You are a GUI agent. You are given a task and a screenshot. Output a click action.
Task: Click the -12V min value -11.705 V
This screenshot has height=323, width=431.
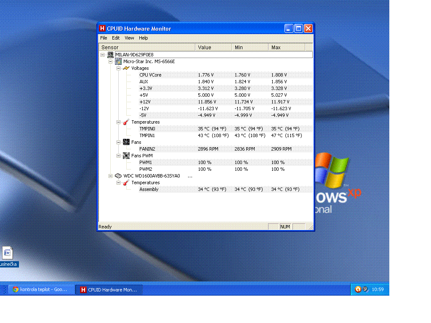pos(245,109)
